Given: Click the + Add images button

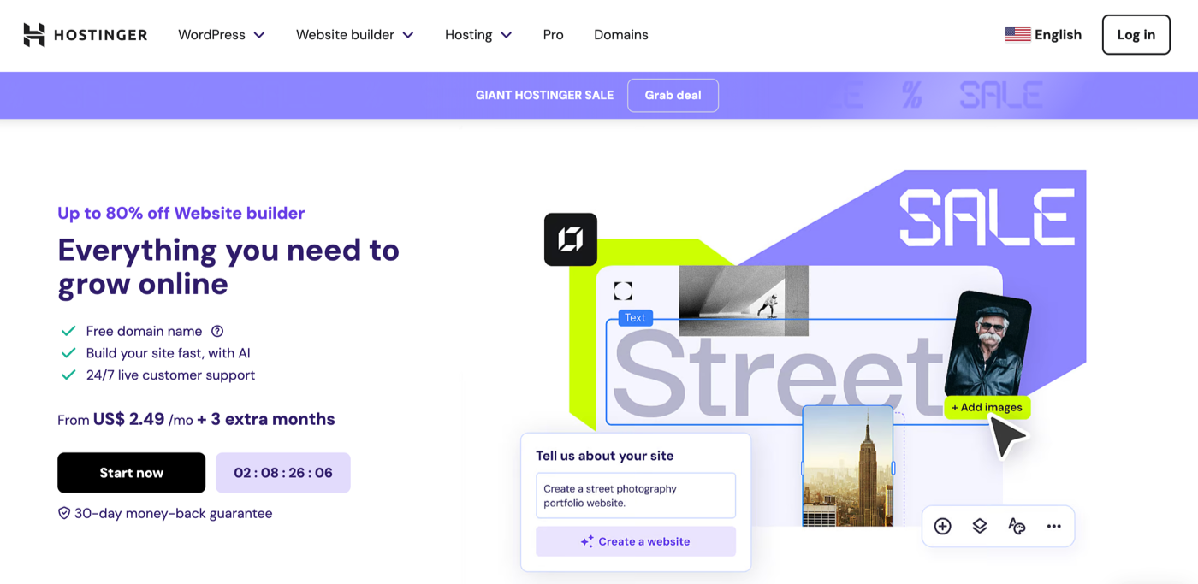Looking at the screenshot, I should pyautogui.click(x=987, y=407).
